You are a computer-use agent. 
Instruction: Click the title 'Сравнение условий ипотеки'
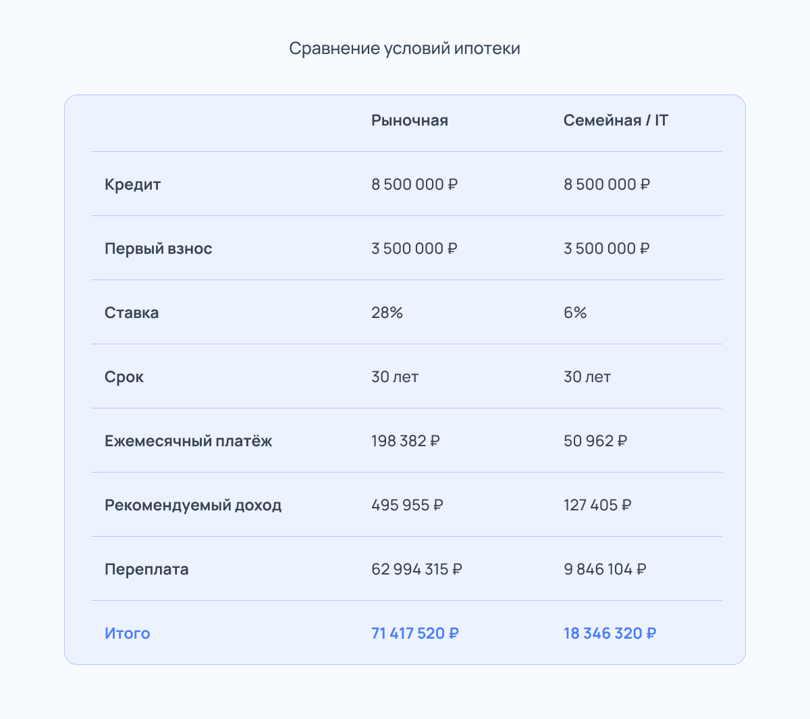click(404, 49)
